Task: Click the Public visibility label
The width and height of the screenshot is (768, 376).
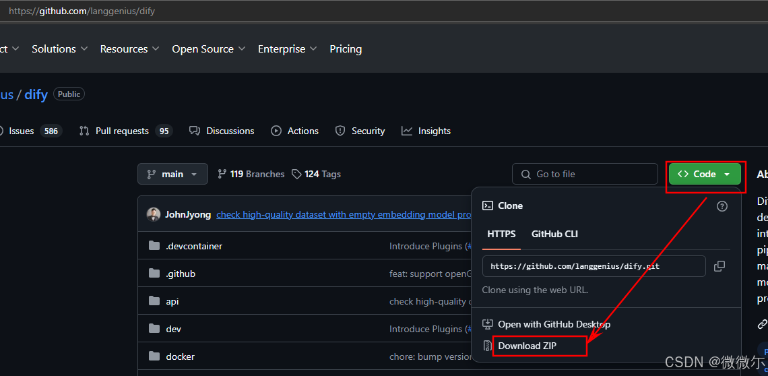Action: click(x=69, y=94)
